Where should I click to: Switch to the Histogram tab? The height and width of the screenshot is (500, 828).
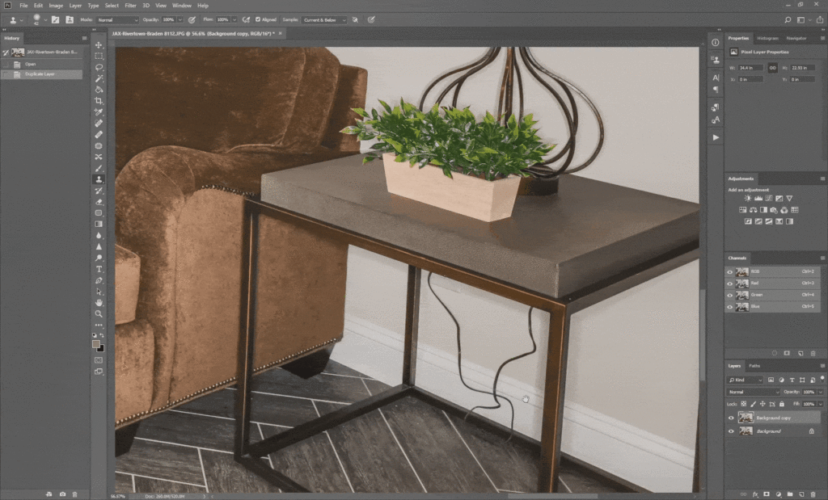point(767,38)
